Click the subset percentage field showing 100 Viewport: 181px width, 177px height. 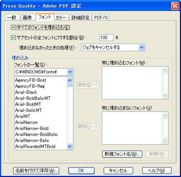click(106, 38)
